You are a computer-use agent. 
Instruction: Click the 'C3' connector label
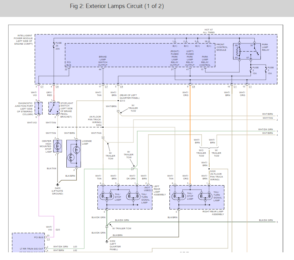(48, 239)
